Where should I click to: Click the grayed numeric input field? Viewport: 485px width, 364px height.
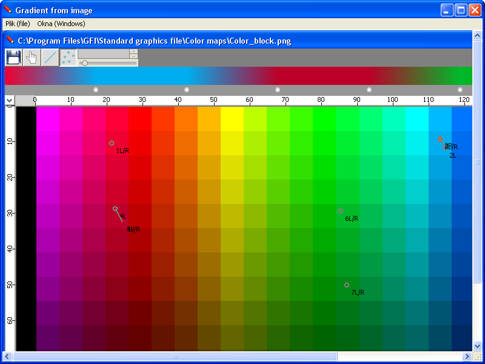[x=104, y=53]
